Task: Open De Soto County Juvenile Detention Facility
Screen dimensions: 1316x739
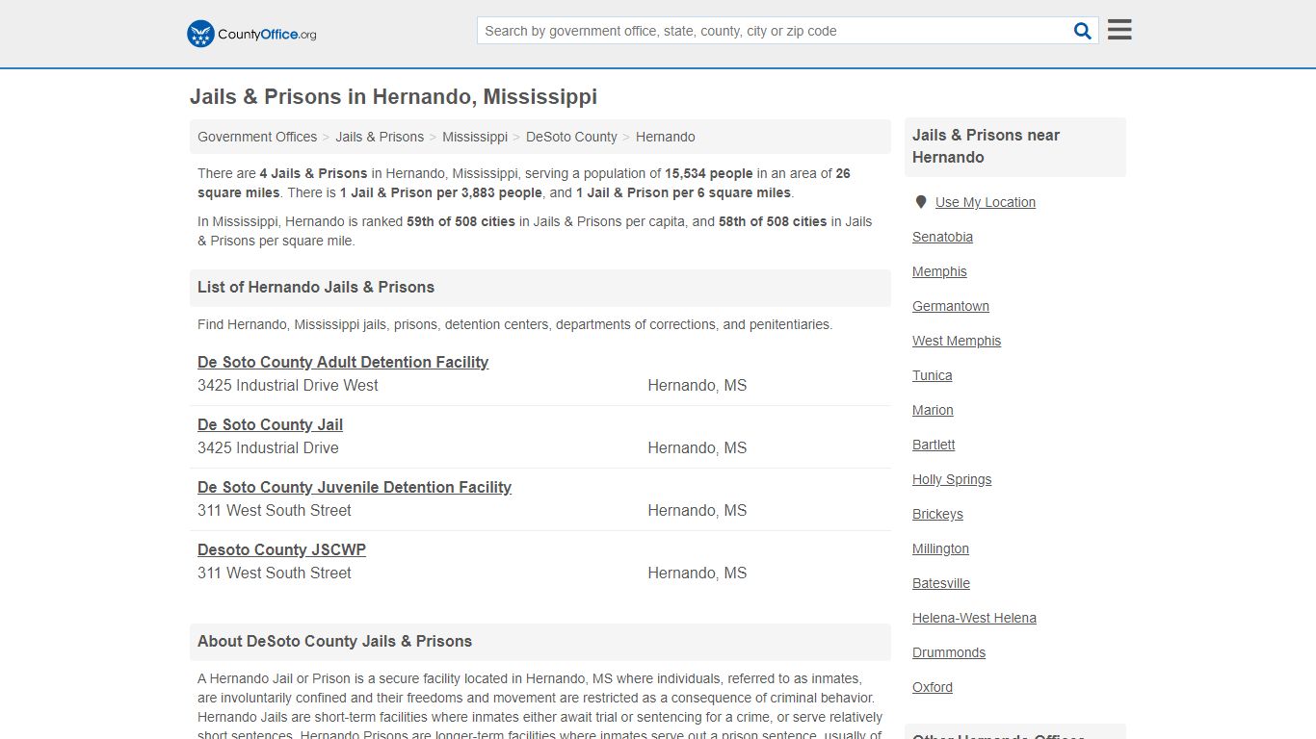Action: click(x=355, y=487)
